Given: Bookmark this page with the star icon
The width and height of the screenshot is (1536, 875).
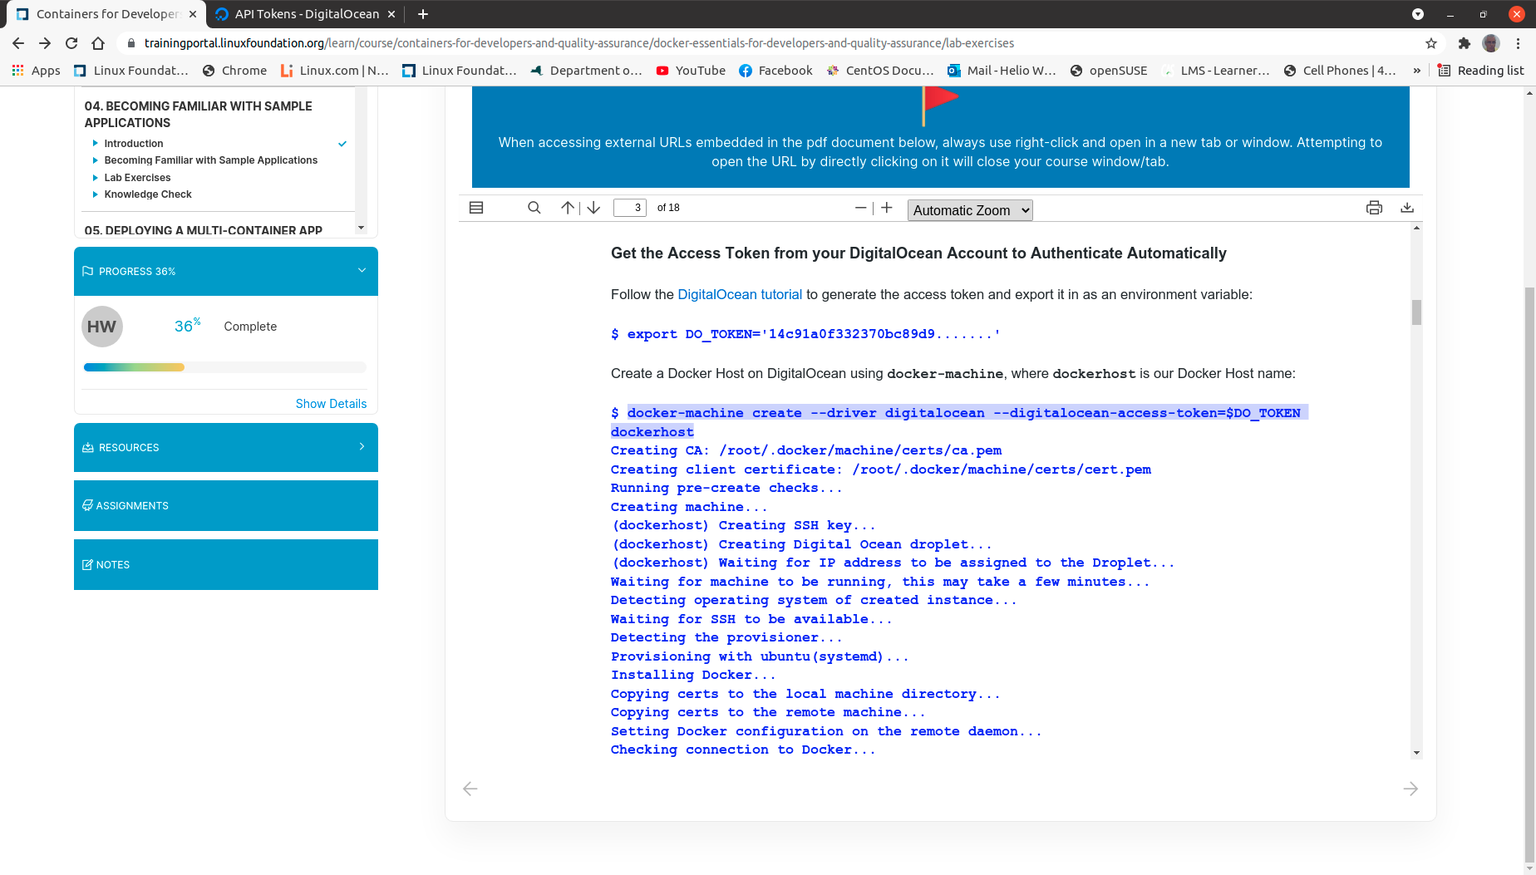Looking at the screenshot, I should pyautogui.click(x=1431, y=43).
